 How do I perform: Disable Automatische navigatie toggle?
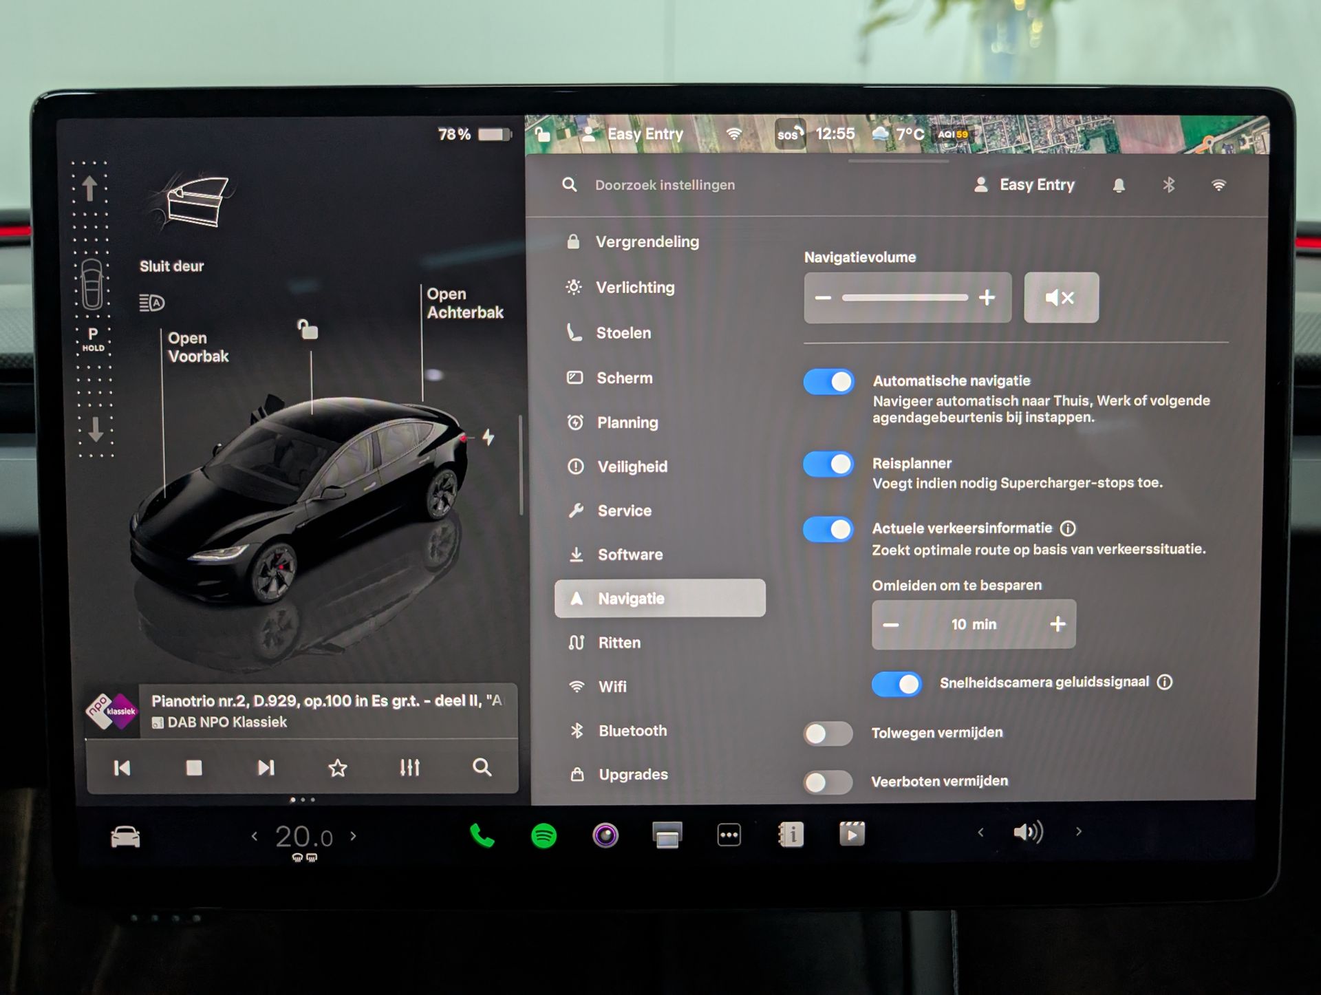point(829,382)
